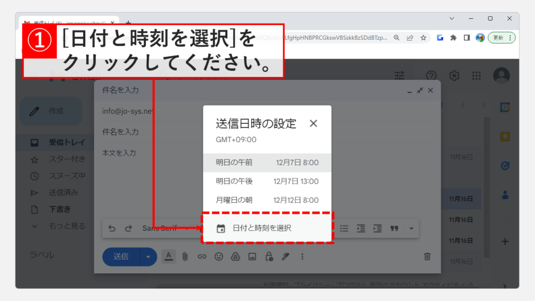Select 明日の午前 12月7日 8:00 option
535x301 pixels.
[267, 163]
